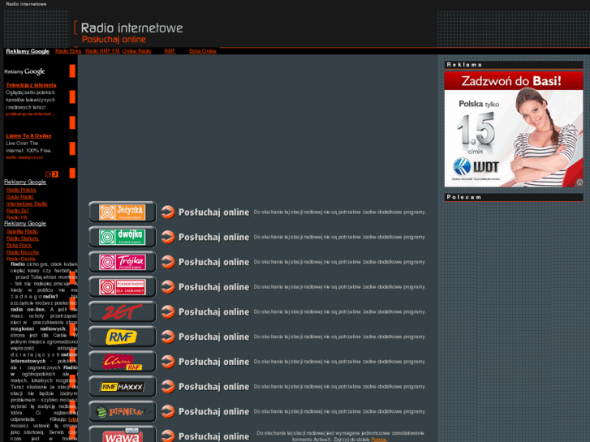Click "Polecam" panel heading
The width and height of the screenshot is (590, 442).
pyautogui.click(x=514, y=197)
